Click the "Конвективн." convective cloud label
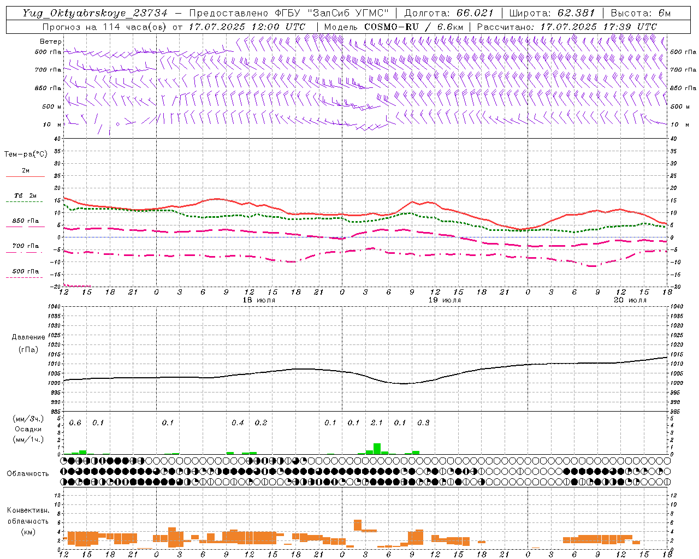 (x=28, y=510)
